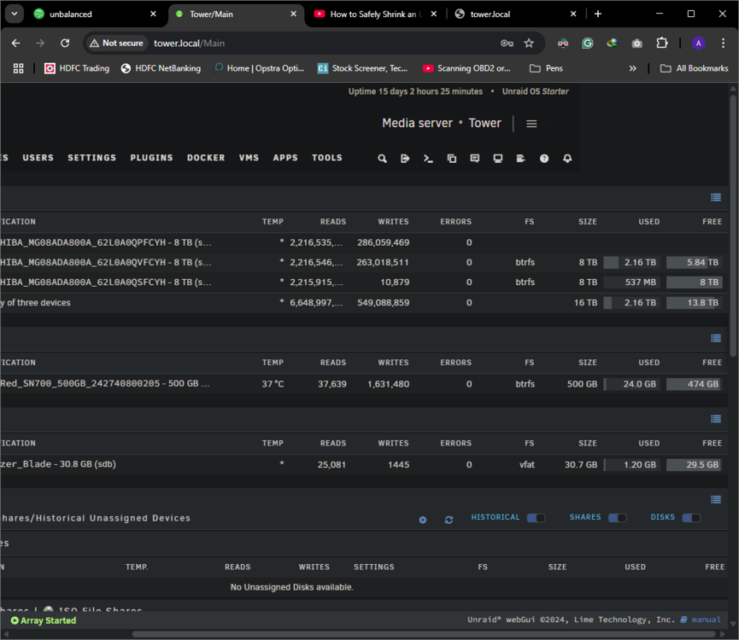Open the APPS menu
Viewport: 739px width, 640px height.
coord(285,158)
